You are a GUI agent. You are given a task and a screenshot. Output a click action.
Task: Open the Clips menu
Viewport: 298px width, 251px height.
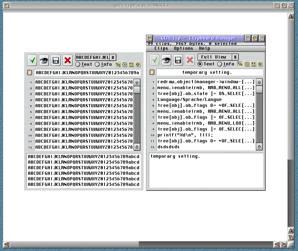(x=161, y=49)
